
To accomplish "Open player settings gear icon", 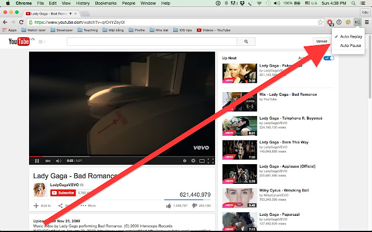I will tap(193, 161).
